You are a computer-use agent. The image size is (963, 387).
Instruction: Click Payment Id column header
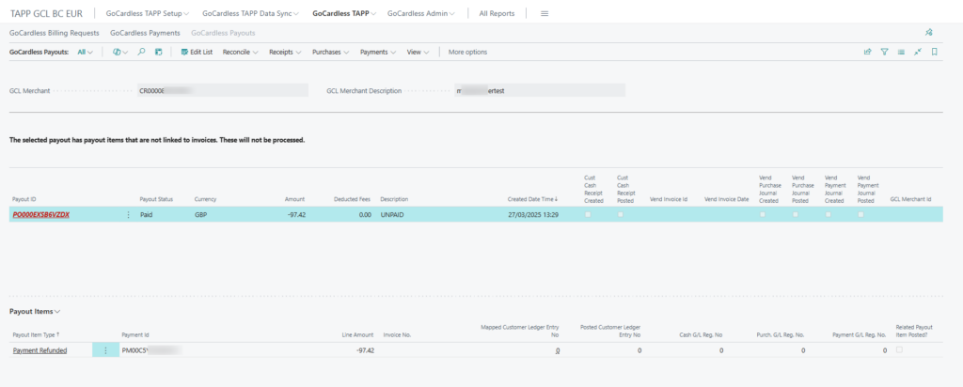(x=135, y=335)
